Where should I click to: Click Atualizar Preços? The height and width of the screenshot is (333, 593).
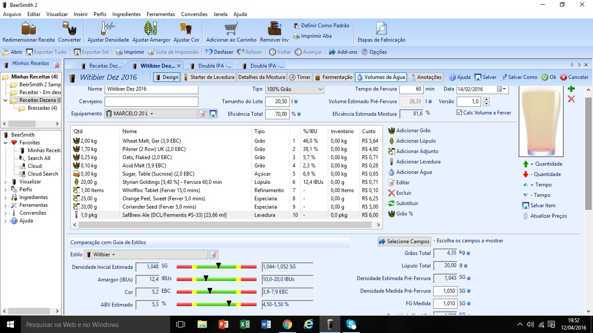[x=544, y=216]
